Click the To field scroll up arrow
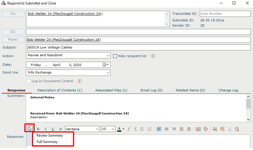The width and height of the screenshot is (253, 150). coord(167,14)
